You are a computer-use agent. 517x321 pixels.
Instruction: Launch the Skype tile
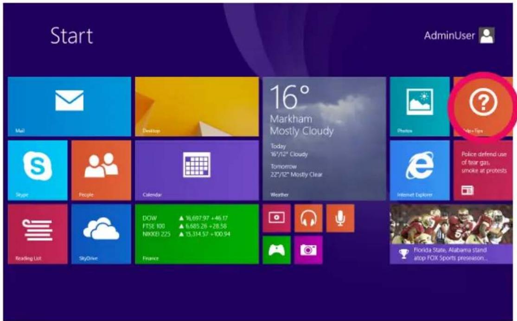[x=38, y=170]
